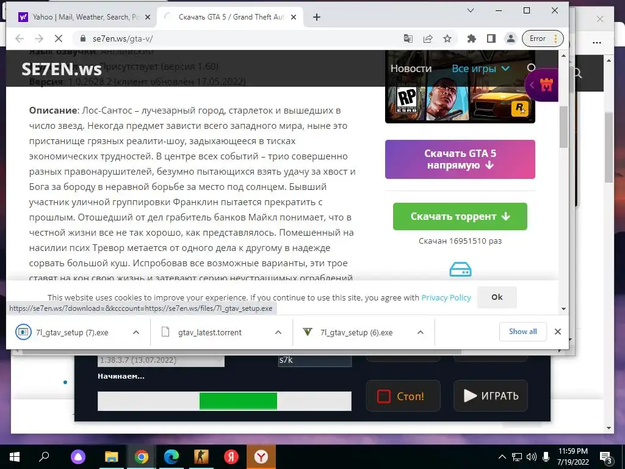
Task: Open the red Yandex taskbar icon
Action: tap(231, 457)
